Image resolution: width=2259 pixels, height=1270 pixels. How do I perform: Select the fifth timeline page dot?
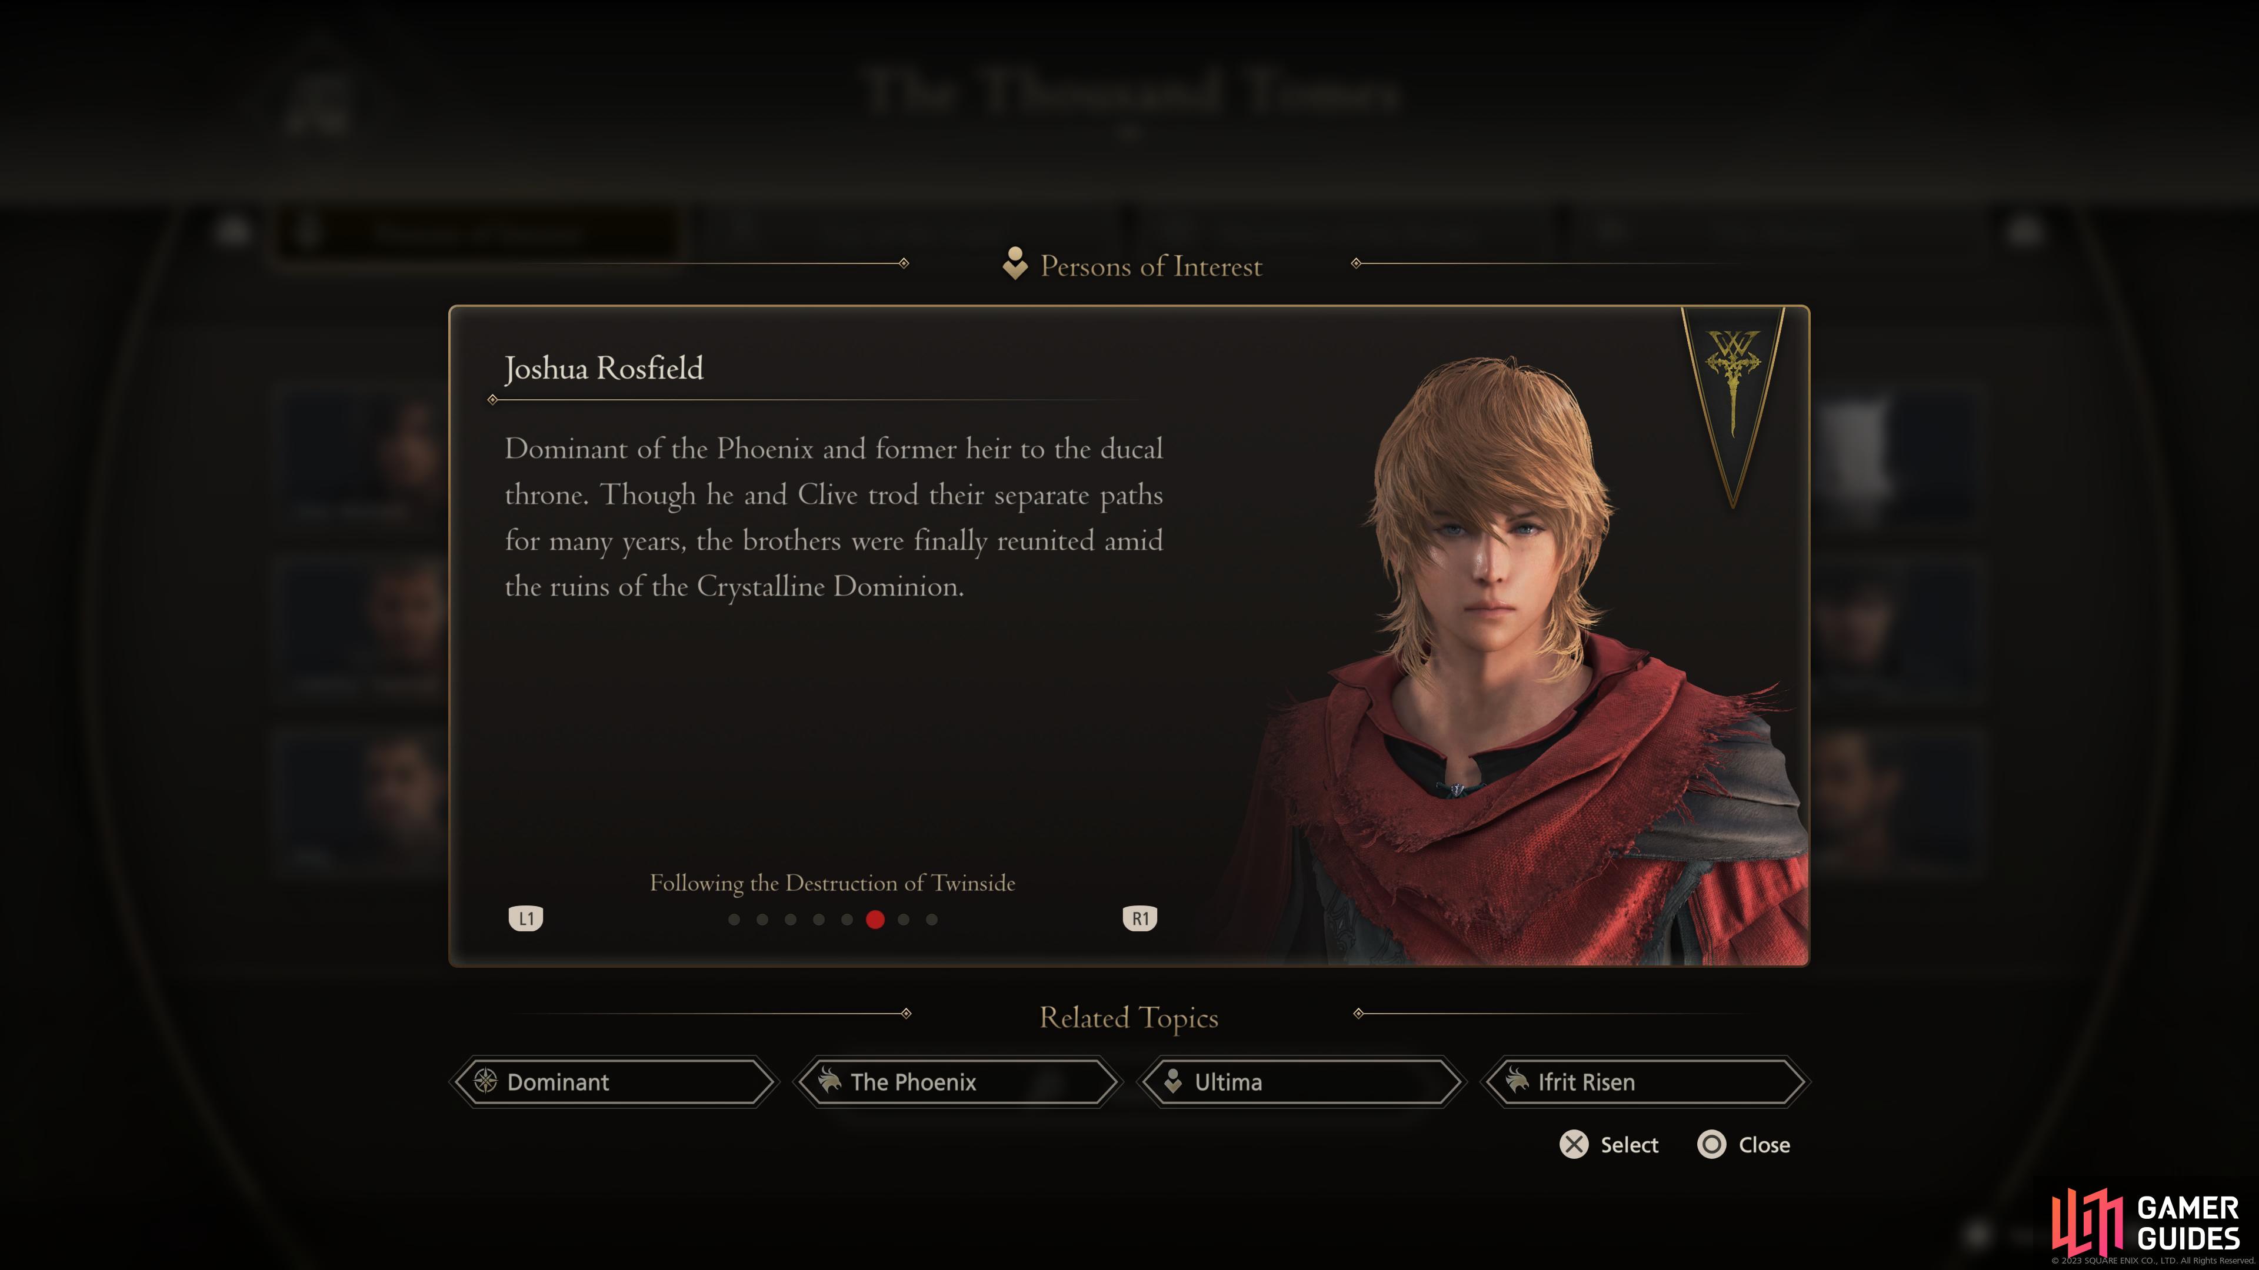(x=847, y=920)
